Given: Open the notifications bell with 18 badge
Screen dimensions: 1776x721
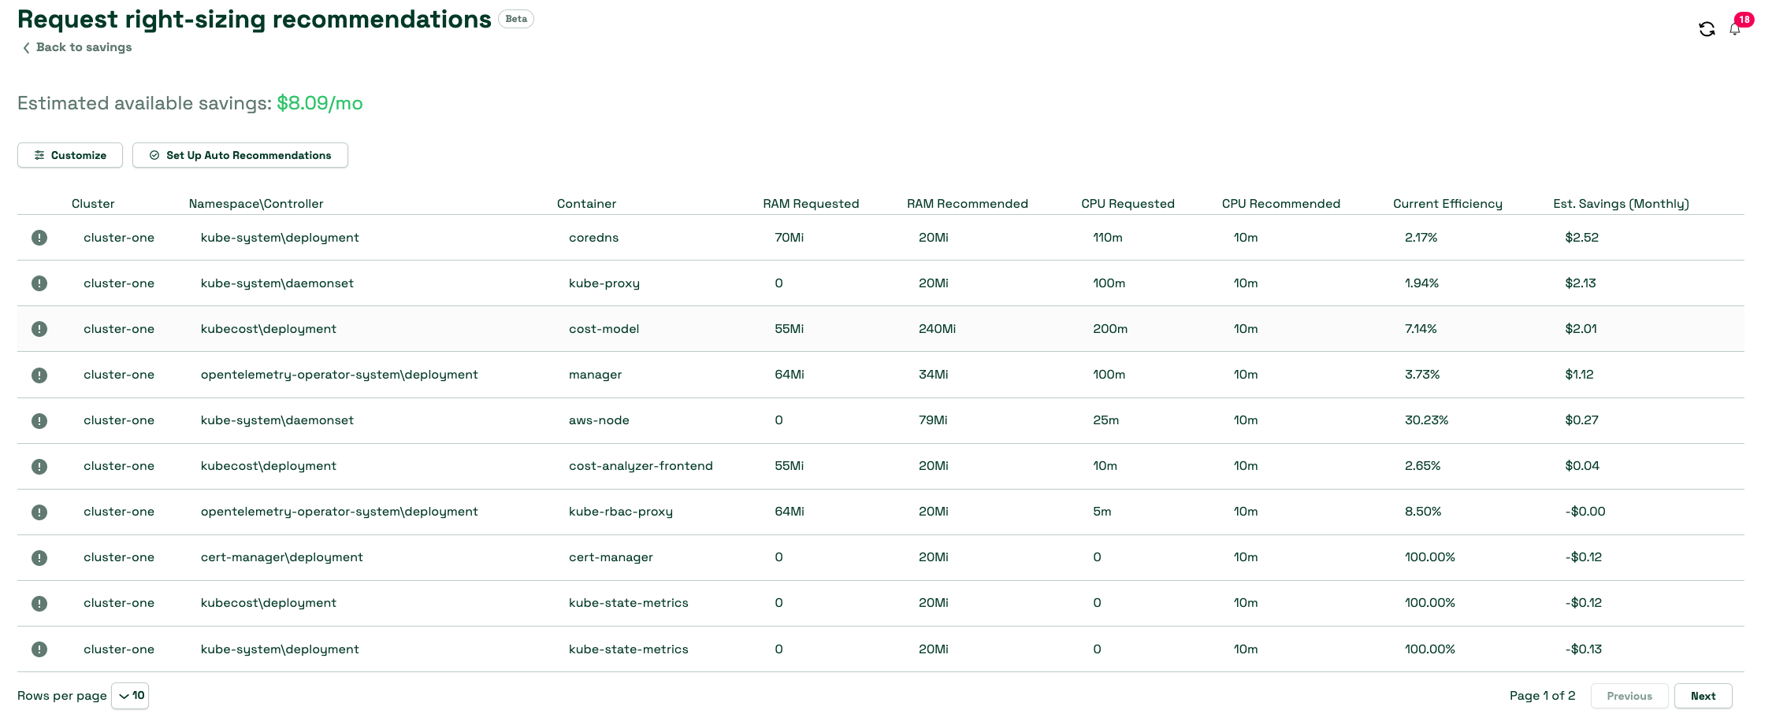Looking at the screenshot, I should (x=1734, y=29).
